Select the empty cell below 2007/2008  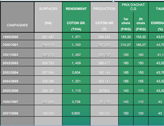click(17, 121)
